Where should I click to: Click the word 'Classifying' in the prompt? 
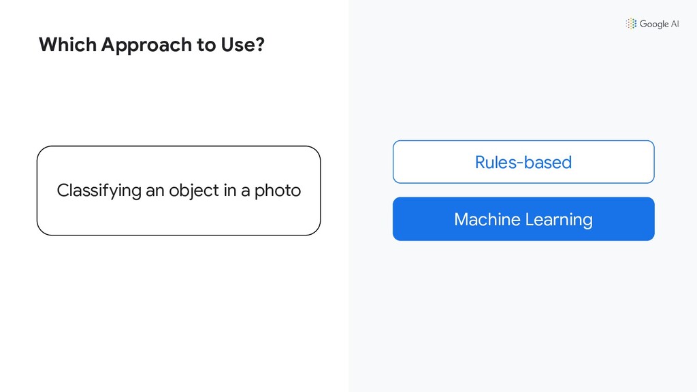click(x=99, y=191)
